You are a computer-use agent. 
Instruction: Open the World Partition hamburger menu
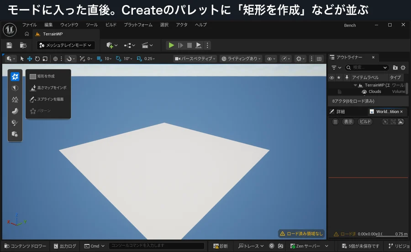[335, 121]
